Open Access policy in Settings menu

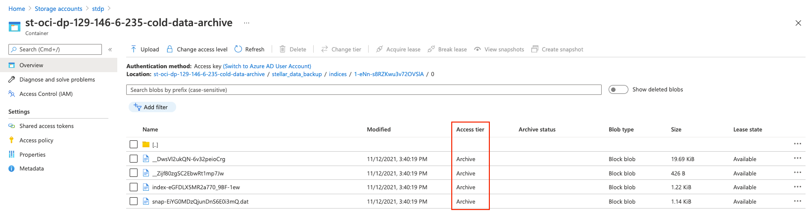(x=36, y=140)
